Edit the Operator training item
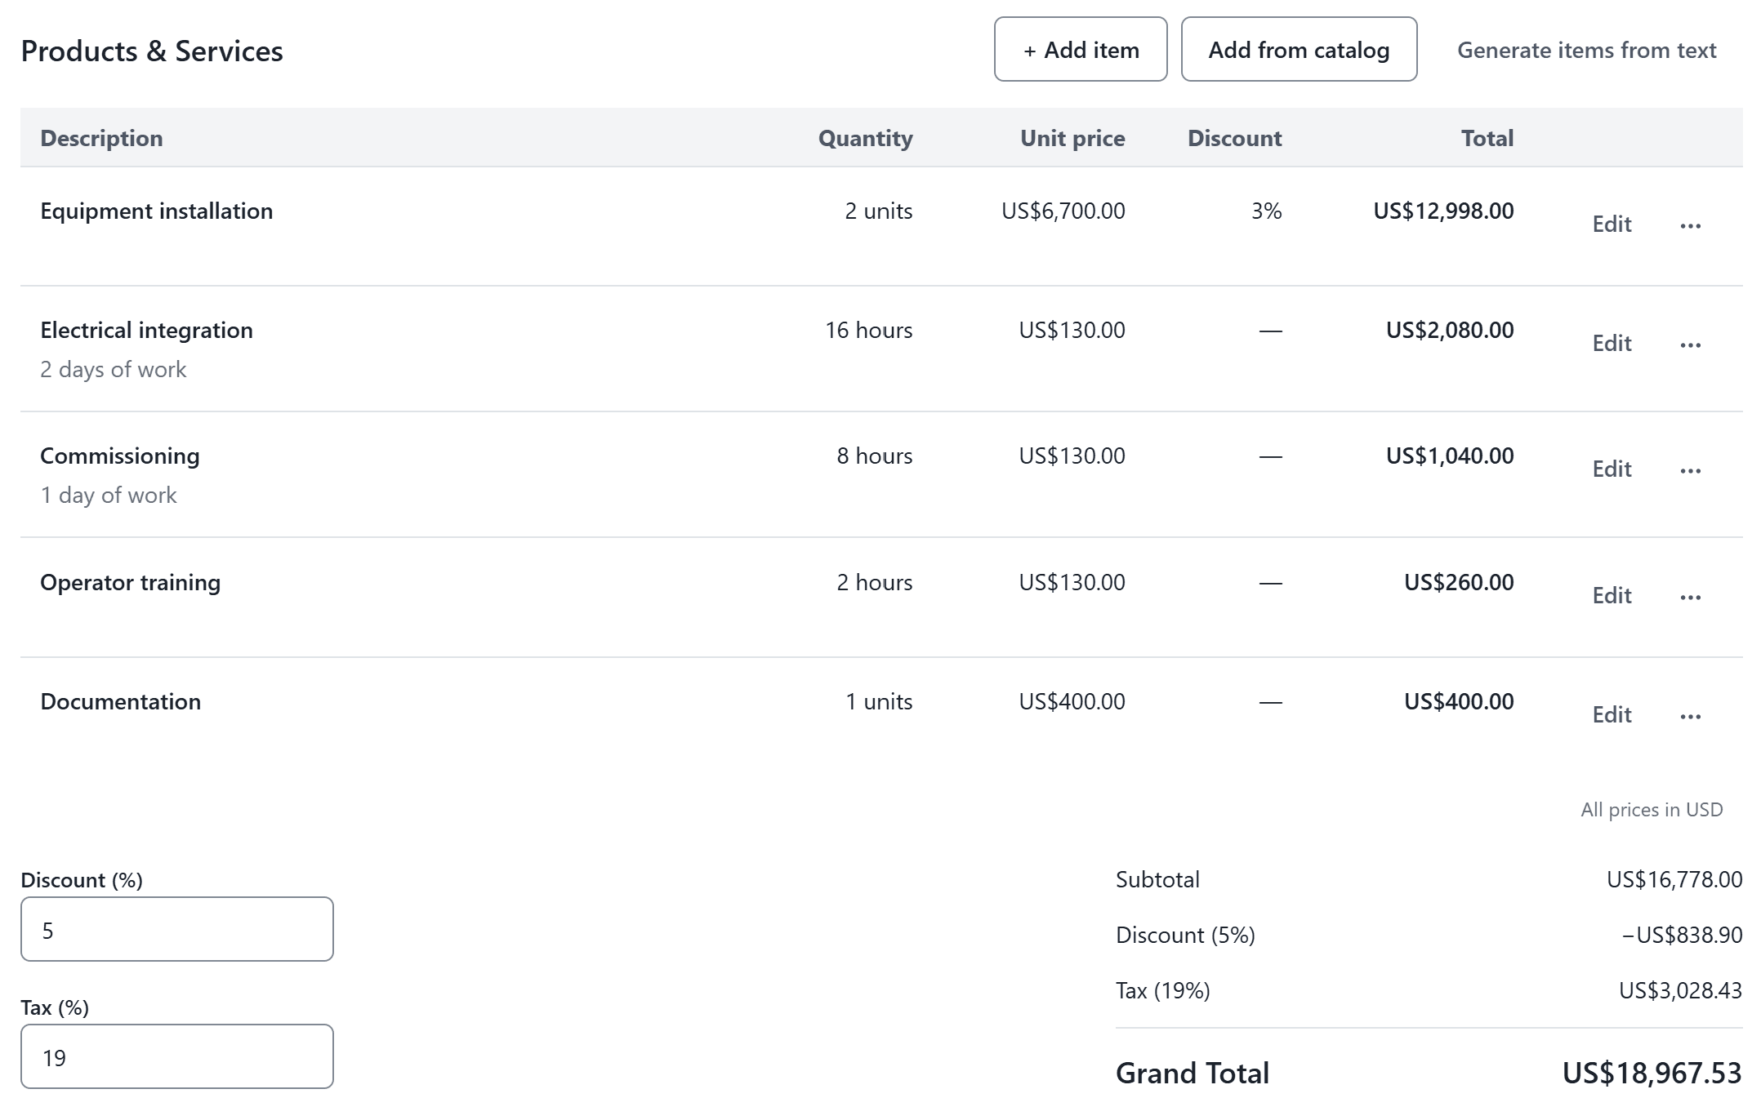 [x=1612, y=596]
